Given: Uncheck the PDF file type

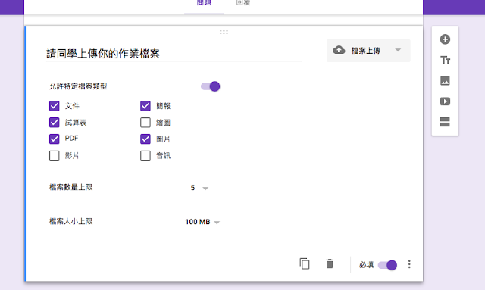Looking at the screenshot, I should tap(54, 139).
